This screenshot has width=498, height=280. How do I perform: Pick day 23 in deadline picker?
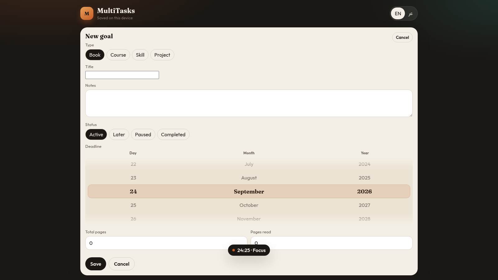pyautogui.click(x=133, y=178)
